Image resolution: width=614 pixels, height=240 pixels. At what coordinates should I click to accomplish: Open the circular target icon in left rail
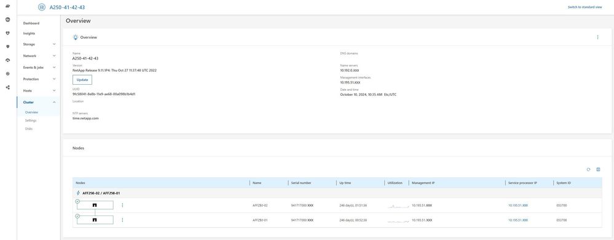(8, 74)
